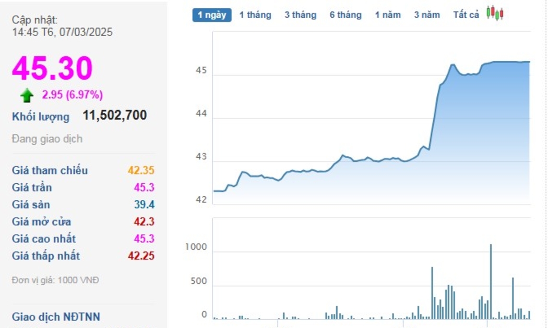The height and width of the screenshot is (328, 548).
Task: Click the green up arrow indicator
Action: [27, 95]
